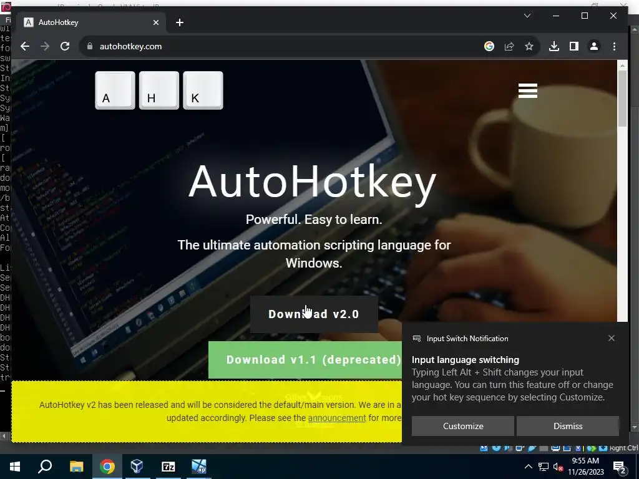The height and width of the screenshot is (479, 639).
Task: Bookmark this page with the star icon
Action: (x=529, y=46)
